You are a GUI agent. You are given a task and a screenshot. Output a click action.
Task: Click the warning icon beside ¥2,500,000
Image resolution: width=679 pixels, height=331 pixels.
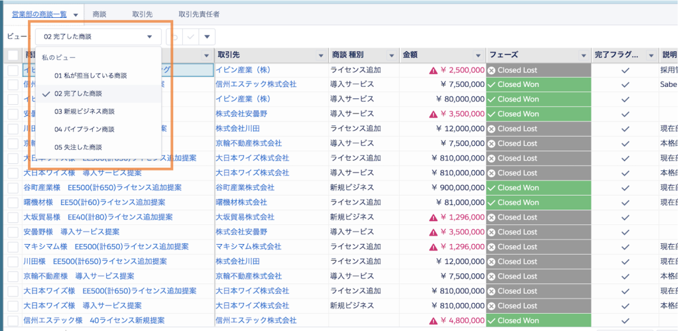click(x=433, y=70)
